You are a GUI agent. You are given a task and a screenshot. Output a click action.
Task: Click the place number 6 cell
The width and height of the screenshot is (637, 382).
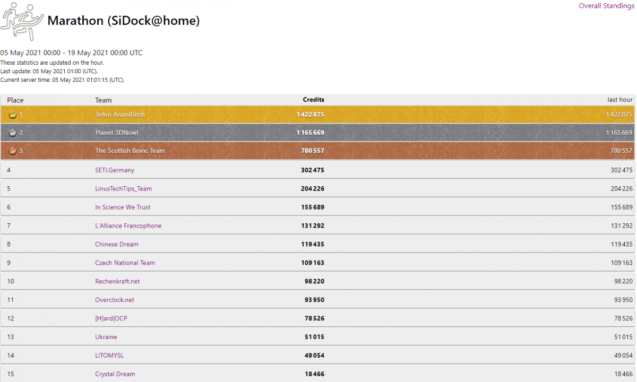(x=9, y=207)
